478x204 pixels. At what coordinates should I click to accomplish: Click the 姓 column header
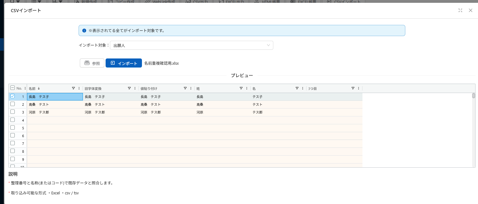198,89
